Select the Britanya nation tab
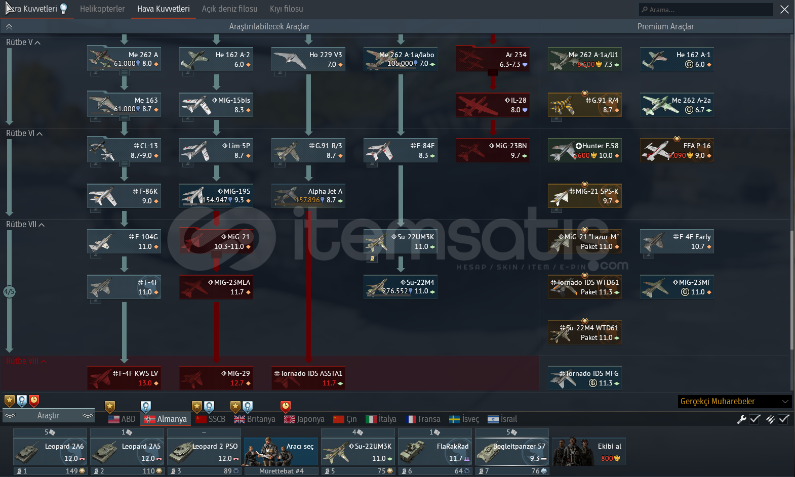This screenshot has width=795, height=477. 255,419
